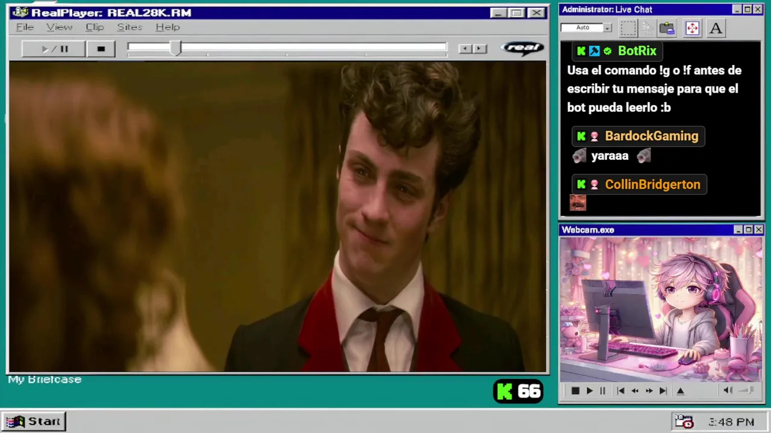Mute audio with Webcam.exe speaker icon
This screenshot has width=771, height=433.
pos(728,391)
